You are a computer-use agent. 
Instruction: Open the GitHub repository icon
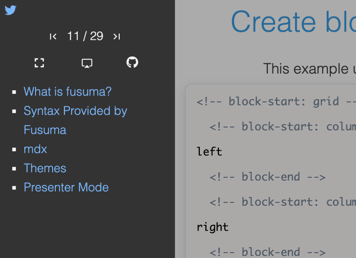(132, 62)
